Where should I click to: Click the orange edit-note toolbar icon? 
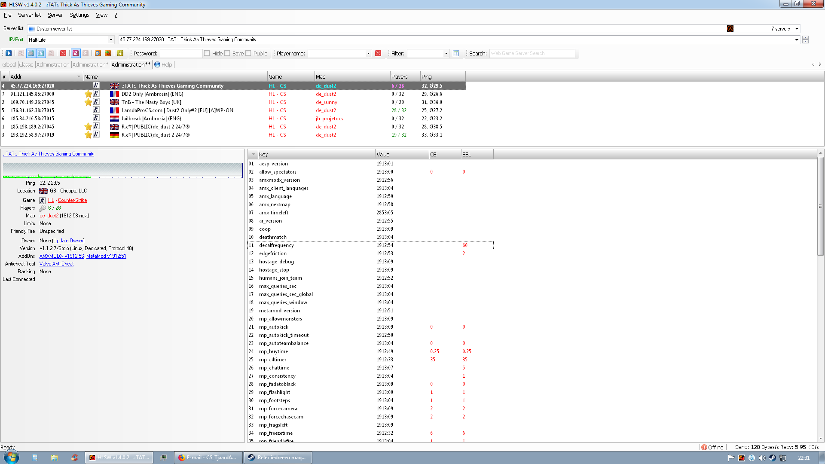(98, 53)
